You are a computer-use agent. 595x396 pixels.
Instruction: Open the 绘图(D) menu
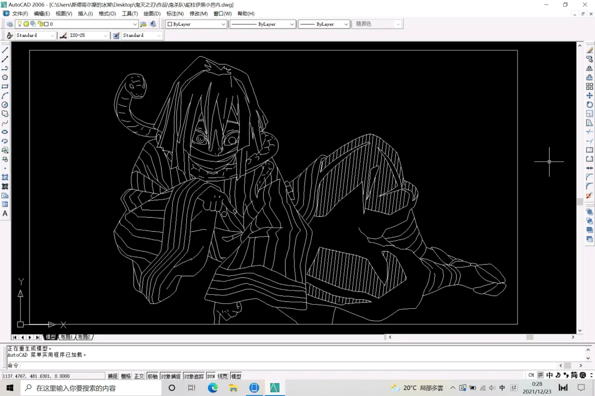[x=152, y=13]
